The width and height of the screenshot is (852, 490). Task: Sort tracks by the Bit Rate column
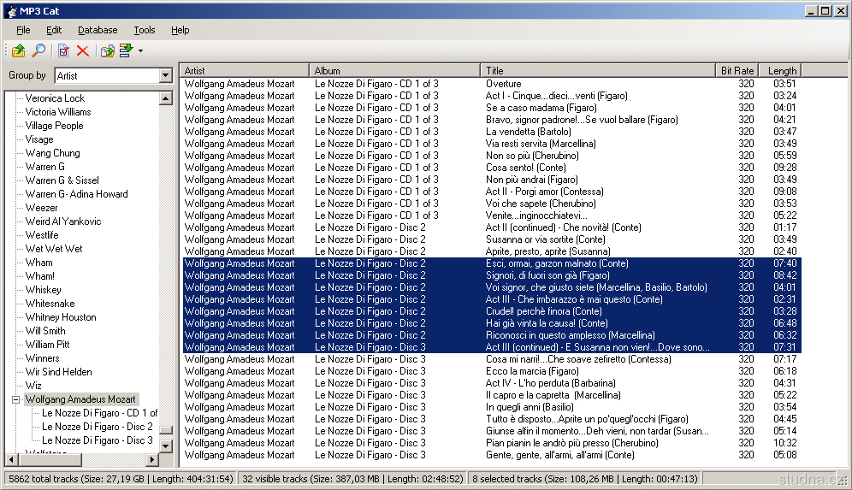point(737,70)
